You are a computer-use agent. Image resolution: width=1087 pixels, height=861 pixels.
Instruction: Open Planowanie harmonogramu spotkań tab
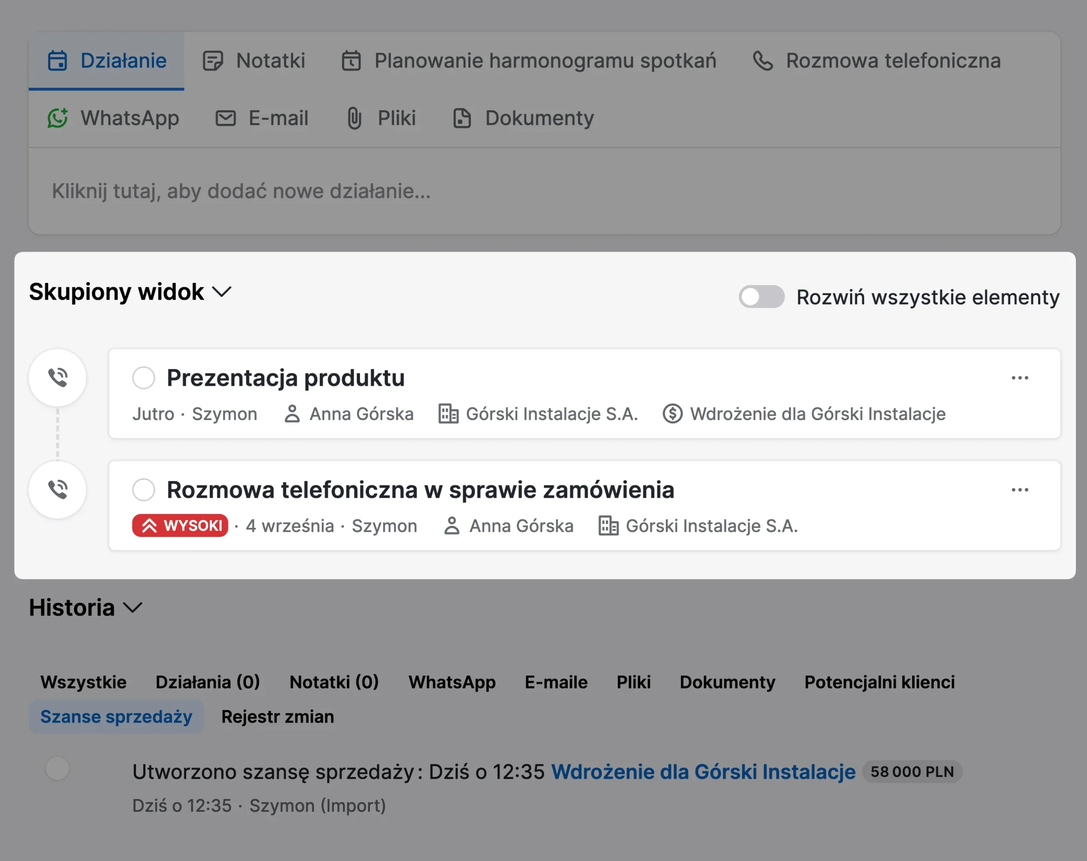(528, 60)
